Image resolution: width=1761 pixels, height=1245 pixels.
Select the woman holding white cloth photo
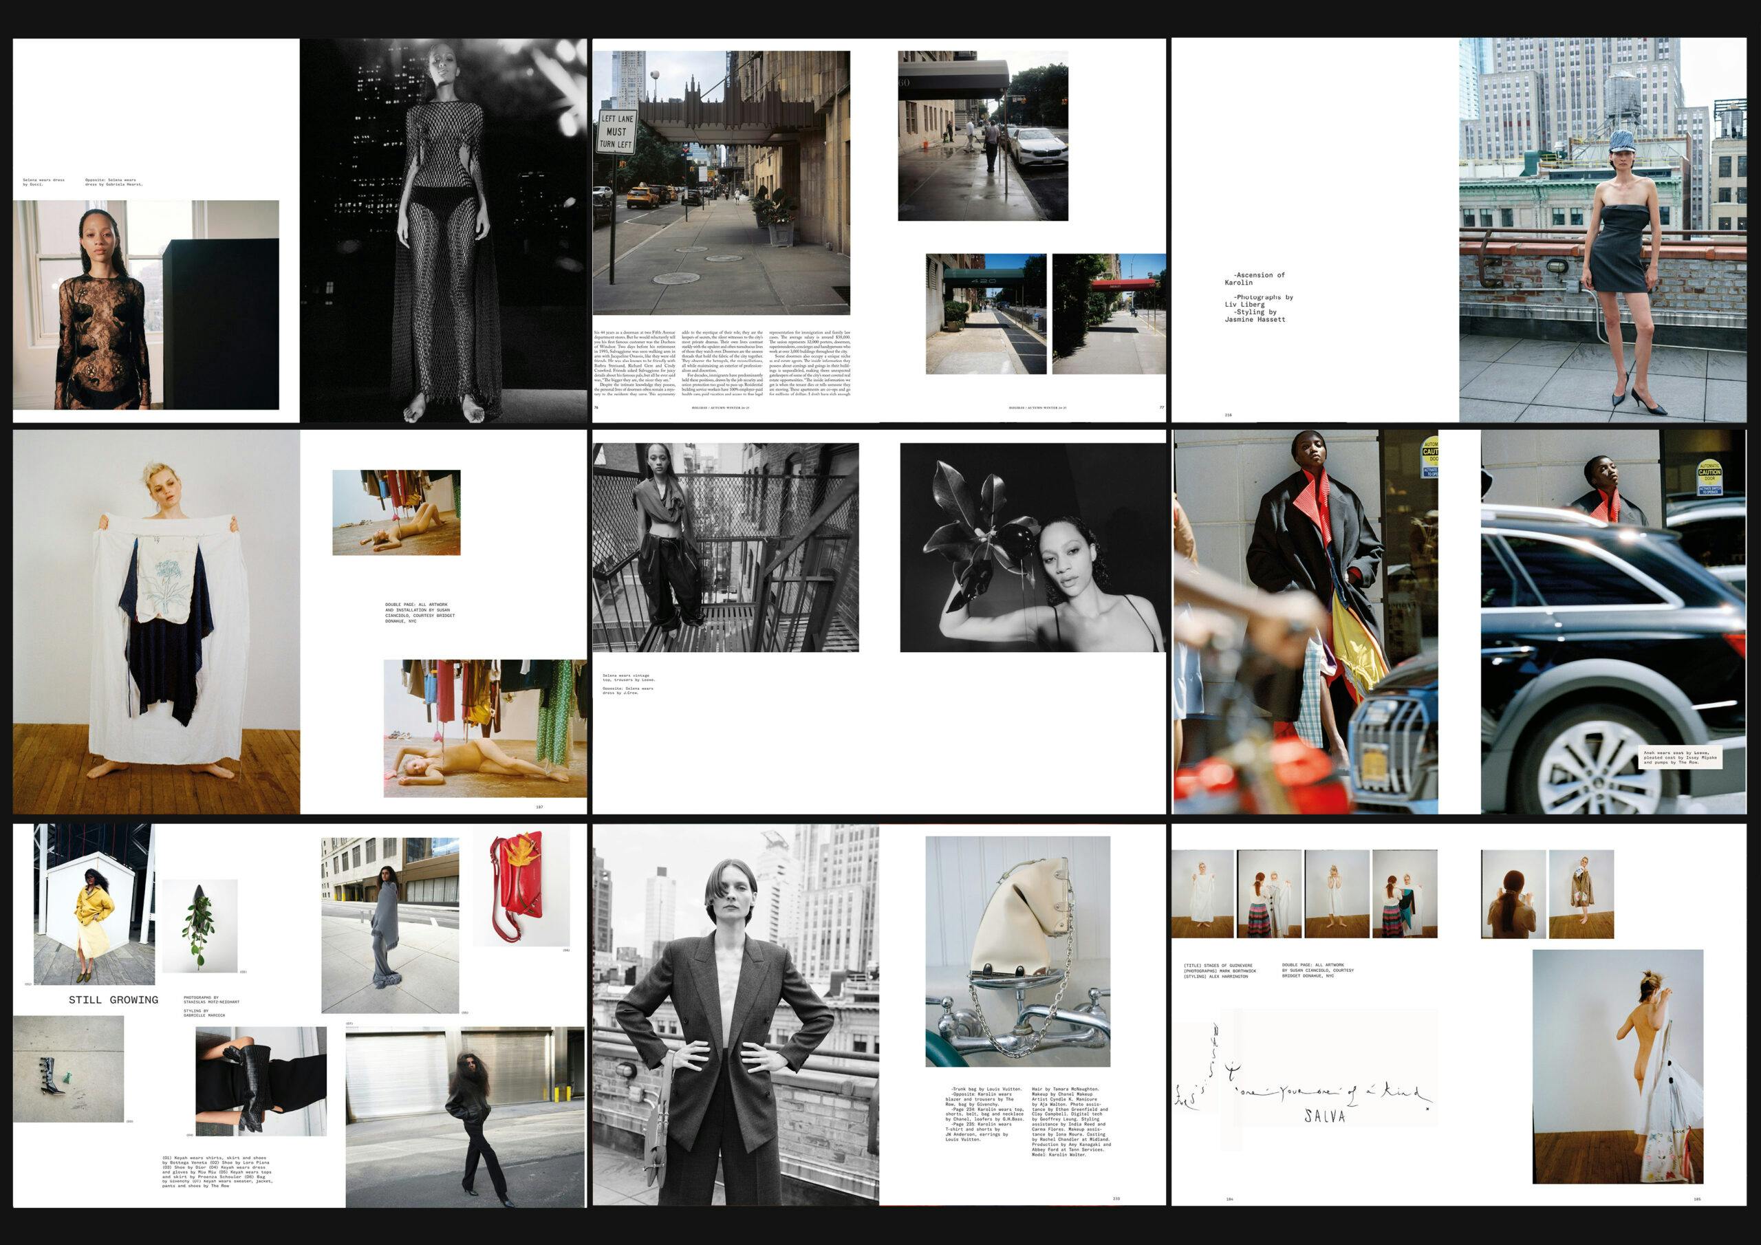(x=156, y=621)
